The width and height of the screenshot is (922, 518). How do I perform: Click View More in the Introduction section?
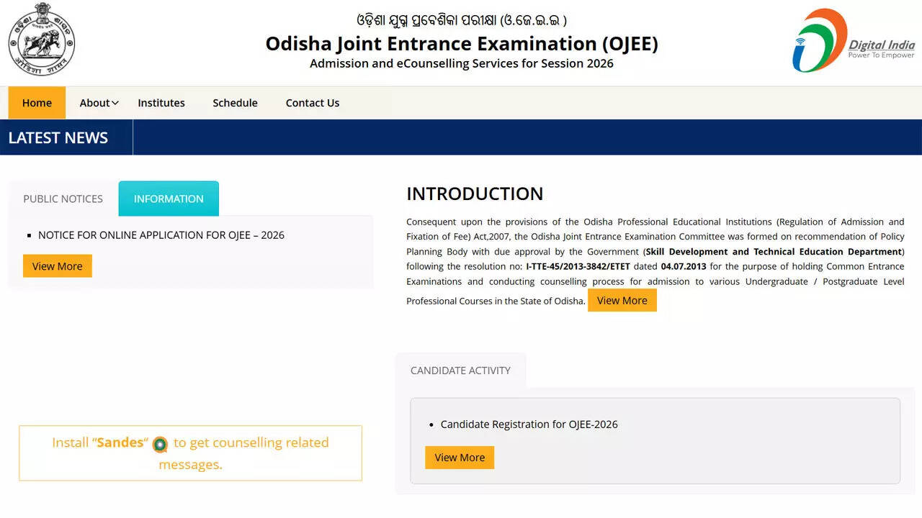622,300
